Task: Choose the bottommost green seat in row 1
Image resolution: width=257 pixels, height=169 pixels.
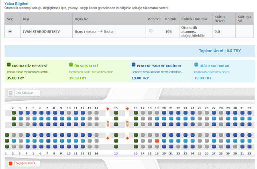Action: (6, 147)
